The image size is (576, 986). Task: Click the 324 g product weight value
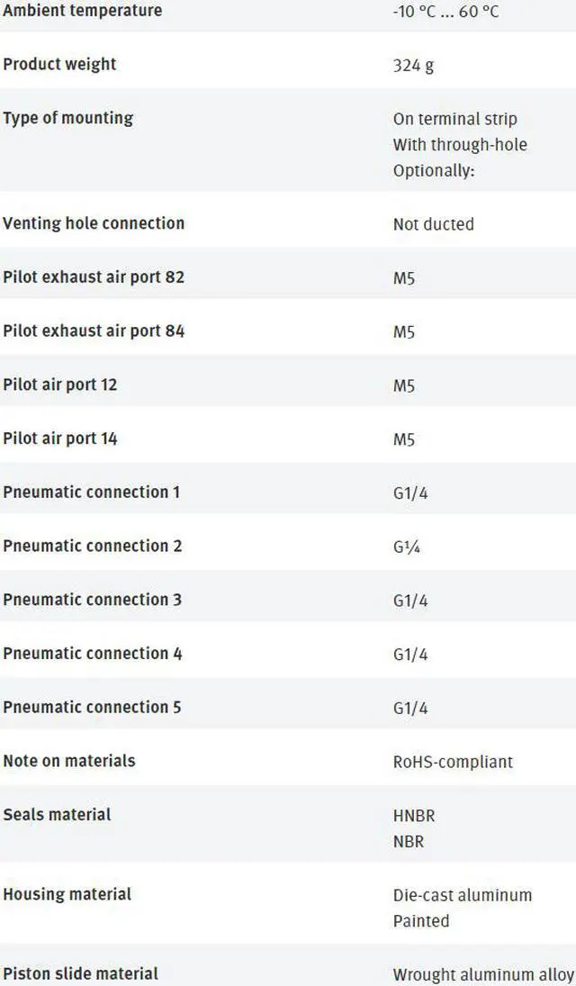click(x=413, y=66)
